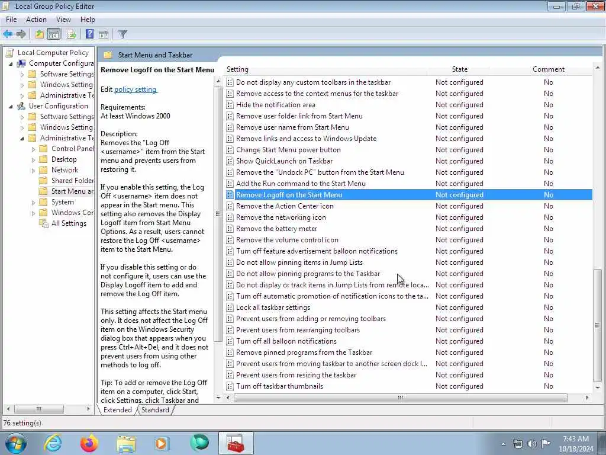
Task: Click the settings list horizontal scrollbar thumb
Action: point(401,398)
